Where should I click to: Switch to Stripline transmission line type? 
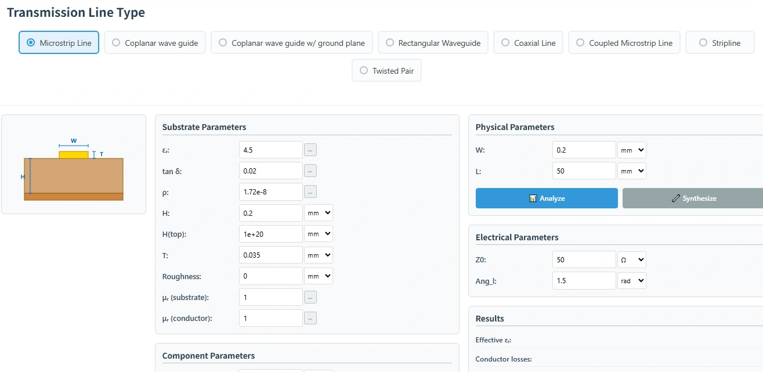719,43
